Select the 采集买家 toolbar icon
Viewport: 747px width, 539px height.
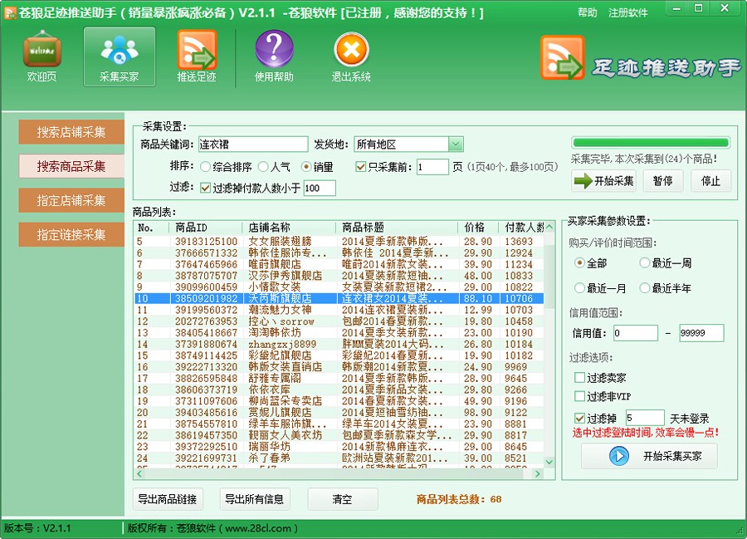click(x=118, y=56)
